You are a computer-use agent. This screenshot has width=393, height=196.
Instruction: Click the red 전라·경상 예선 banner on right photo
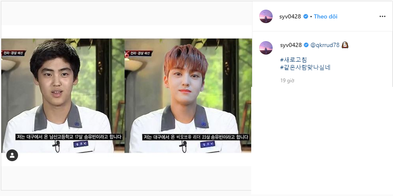(138, 53)
